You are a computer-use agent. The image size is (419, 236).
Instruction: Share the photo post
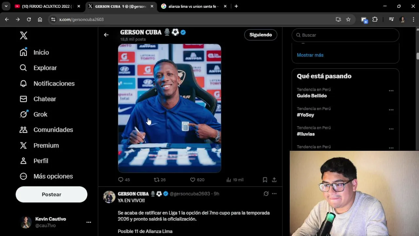pyautogui.click(x=274, y=180)
